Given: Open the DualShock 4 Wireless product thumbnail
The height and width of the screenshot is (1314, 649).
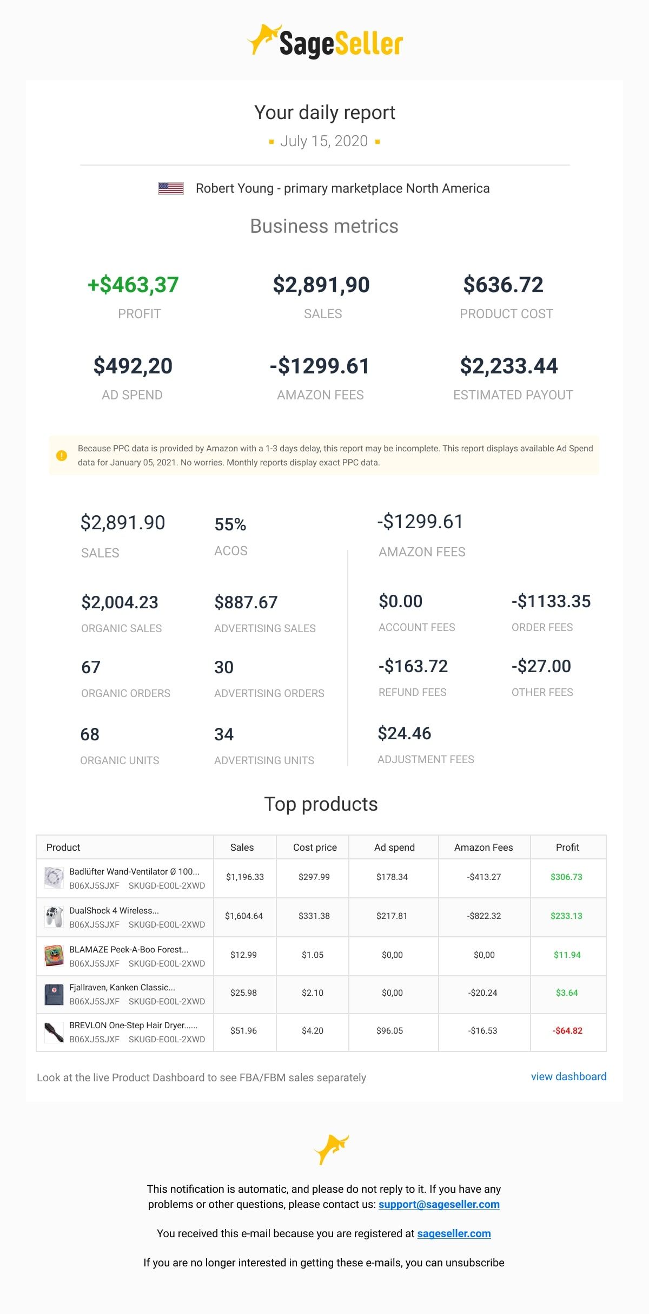Looking at the screenshot, I should pos(54,916).
